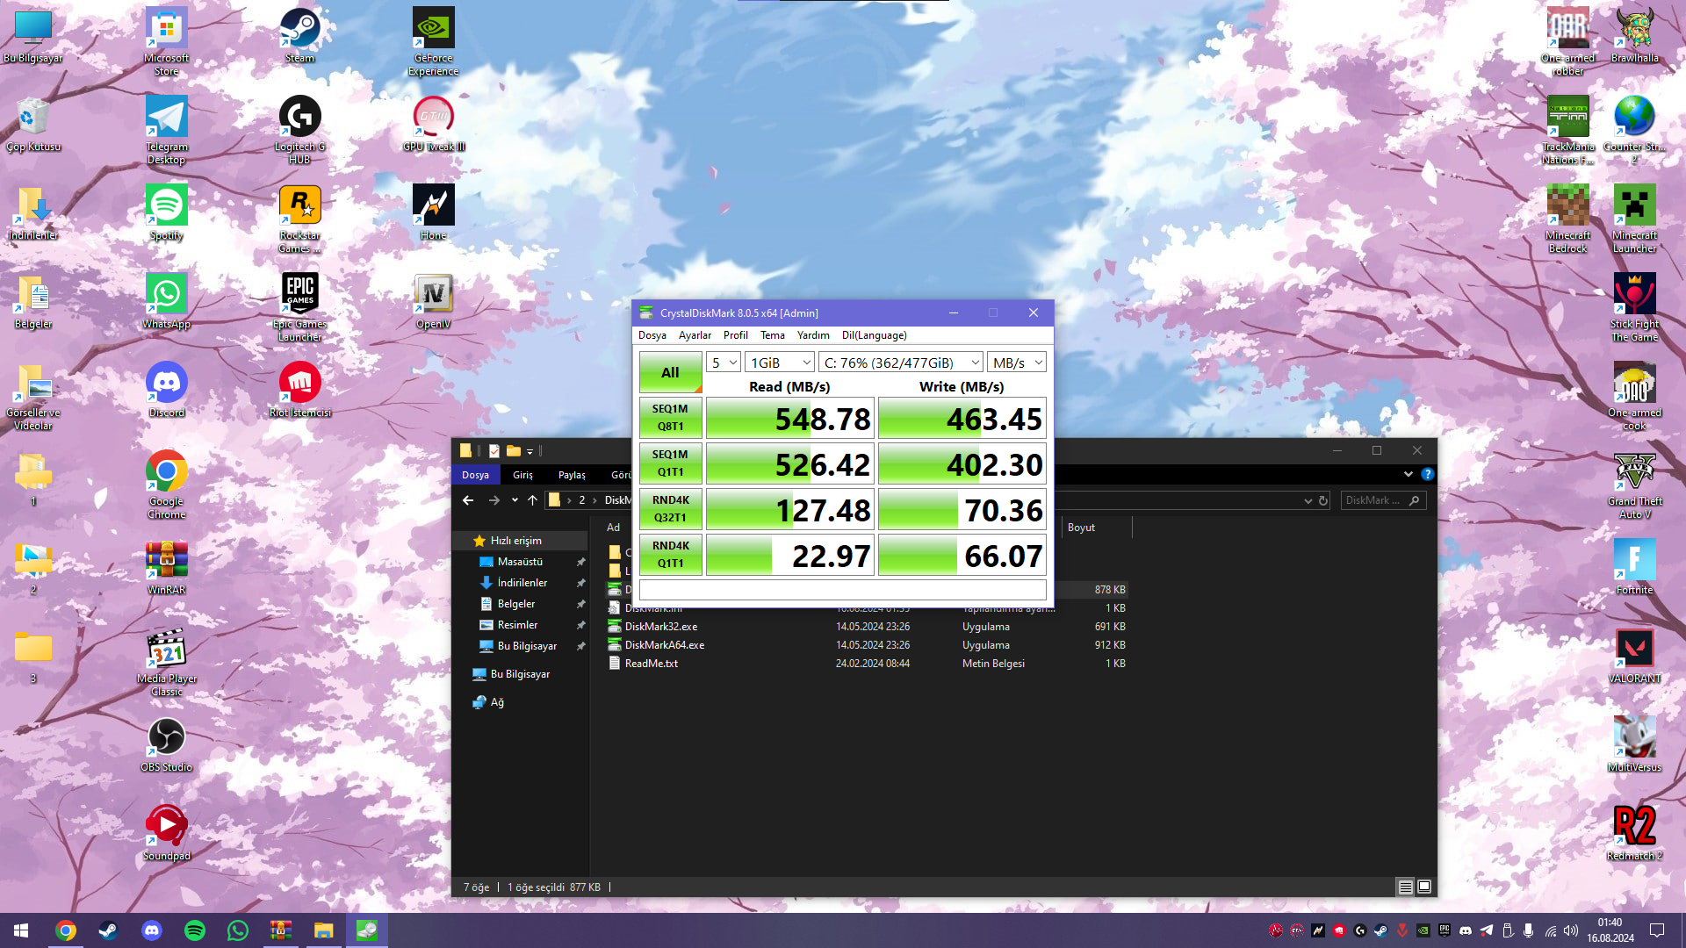Open GeForce Experience desktop icon
The image size is (1686, 948).
433,41
